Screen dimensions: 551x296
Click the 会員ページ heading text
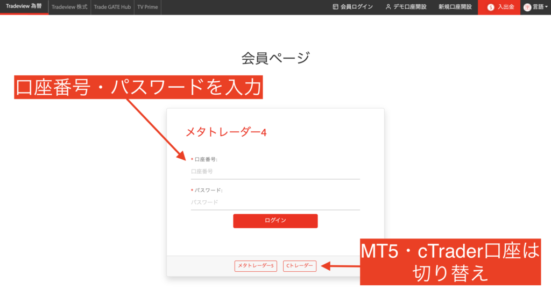pos(275,58)
